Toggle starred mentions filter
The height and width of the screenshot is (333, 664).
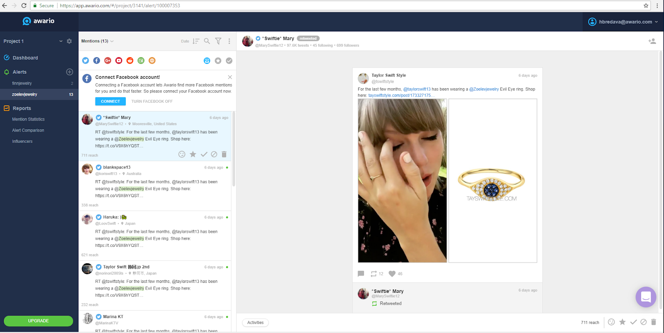(x=218, y=60)
